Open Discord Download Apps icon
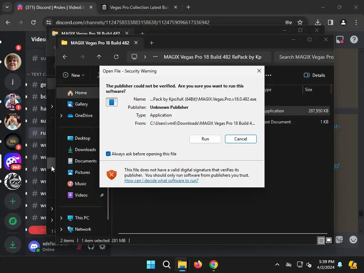The height and width of the screenshot is (273, 364). coord(13,245)
